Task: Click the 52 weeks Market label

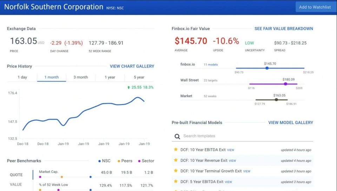Action: [210, 96]
